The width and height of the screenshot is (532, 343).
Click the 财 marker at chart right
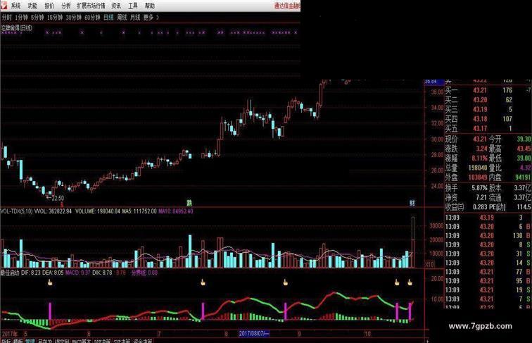pos(412,203)
